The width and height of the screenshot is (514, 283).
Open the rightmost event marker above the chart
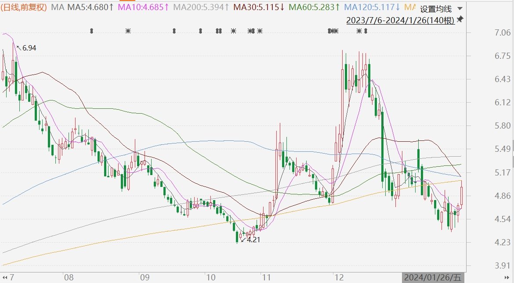(x=366, y=31)
